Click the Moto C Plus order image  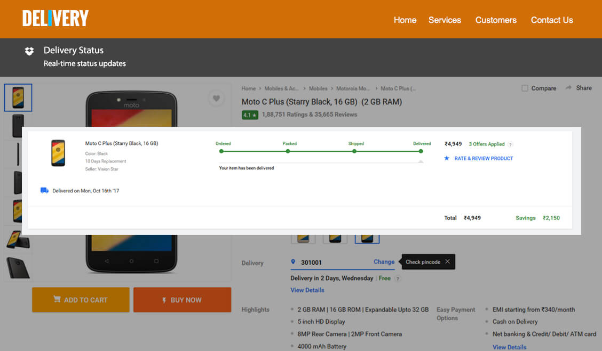pyautogui.click(x=58, y=153)
